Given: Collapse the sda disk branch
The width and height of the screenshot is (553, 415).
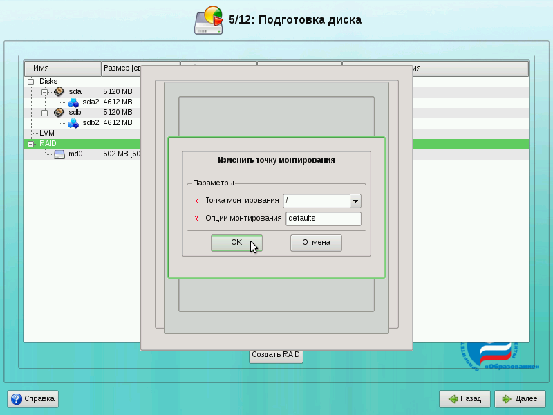Looking at the screenshot, I should 44,91.
